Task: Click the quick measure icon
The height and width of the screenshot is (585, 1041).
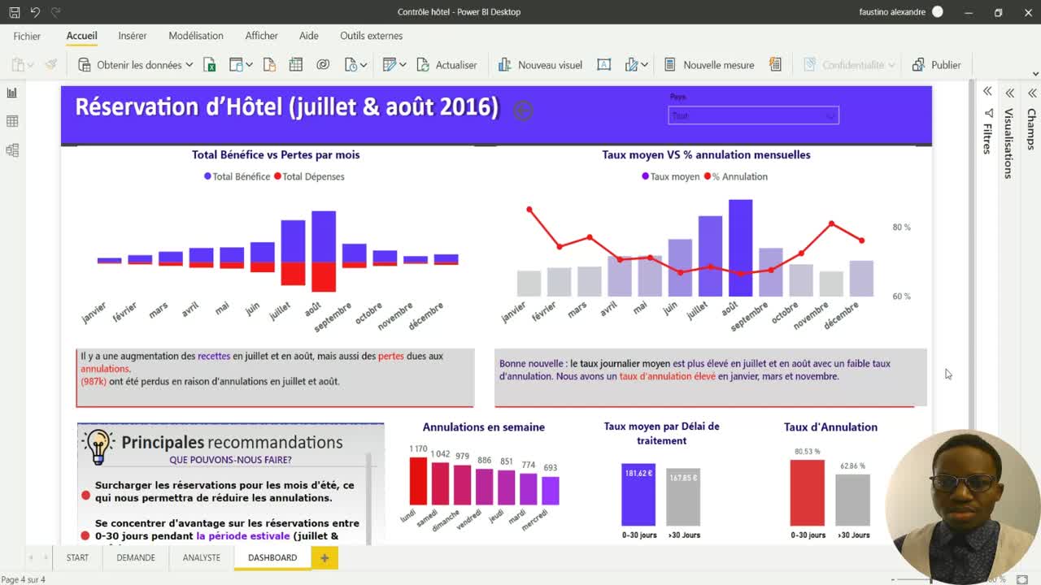Action: 775,65
